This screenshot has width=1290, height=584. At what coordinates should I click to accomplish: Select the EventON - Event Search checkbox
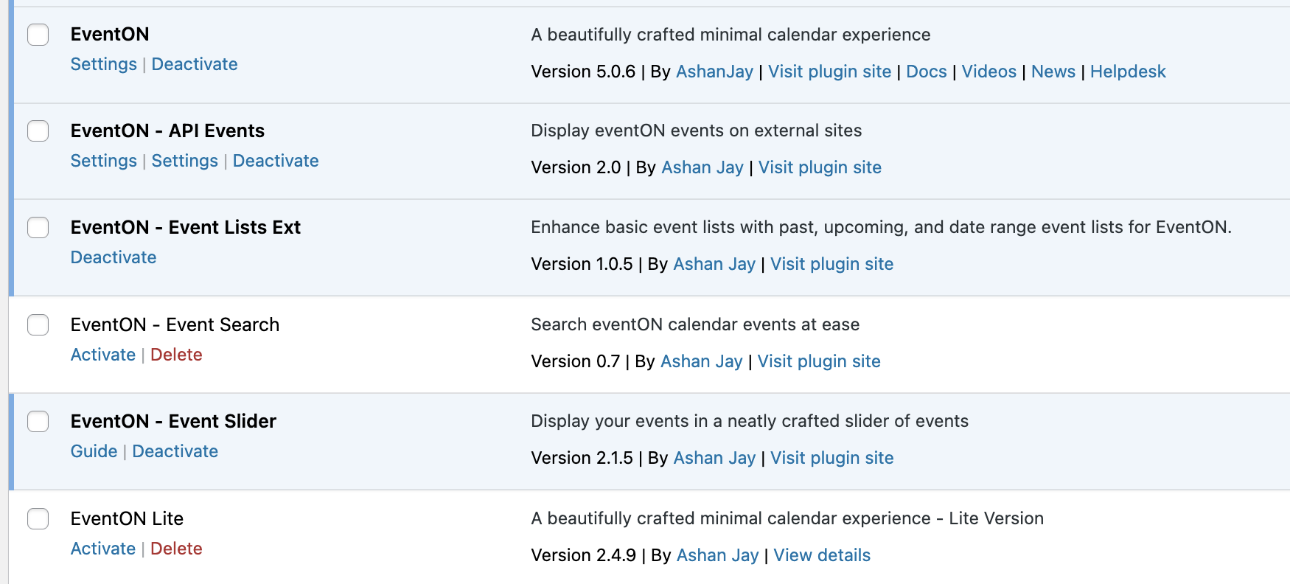[x=38, y=325]
